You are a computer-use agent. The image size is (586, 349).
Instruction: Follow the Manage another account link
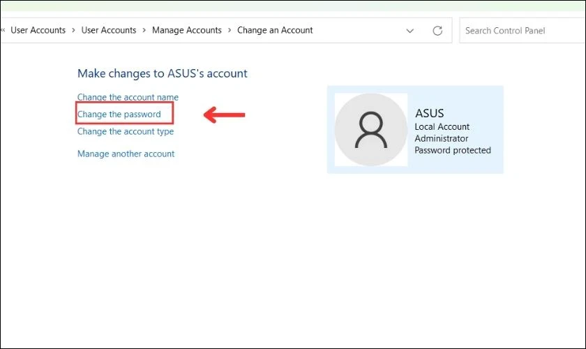[x=126, y=154]
